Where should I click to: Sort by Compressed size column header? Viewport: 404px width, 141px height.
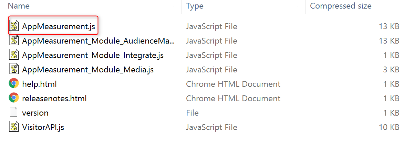click(341, 6)
